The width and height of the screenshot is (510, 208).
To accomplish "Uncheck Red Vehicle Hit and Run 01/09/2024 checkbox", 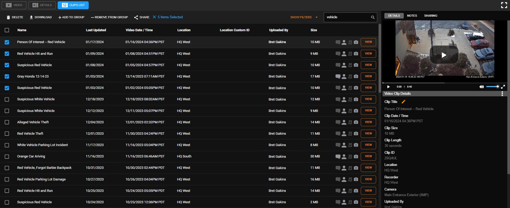I will [x=7, y=54].
